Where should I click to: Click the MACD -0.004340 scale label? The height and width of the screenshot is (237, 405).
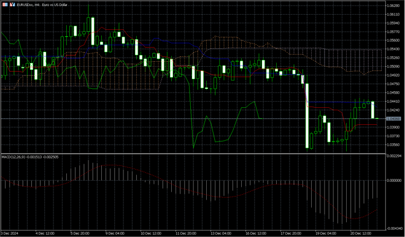pos(395,229)
